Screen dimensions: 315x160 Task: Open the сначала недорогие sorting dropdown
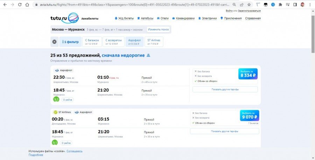coord(123,55)
